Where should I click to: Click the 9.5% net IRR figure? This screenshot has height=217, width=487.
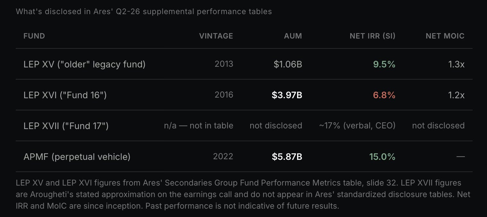pyautogui.click(x=384, y=65)
